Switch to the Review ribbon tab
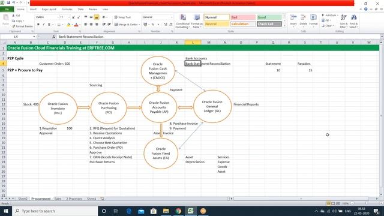The width and height of the screenshot is (384, 216). pos(93,10)
